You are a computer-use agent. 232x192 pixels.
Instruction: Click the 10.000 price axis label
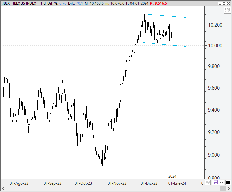[215, 46]
